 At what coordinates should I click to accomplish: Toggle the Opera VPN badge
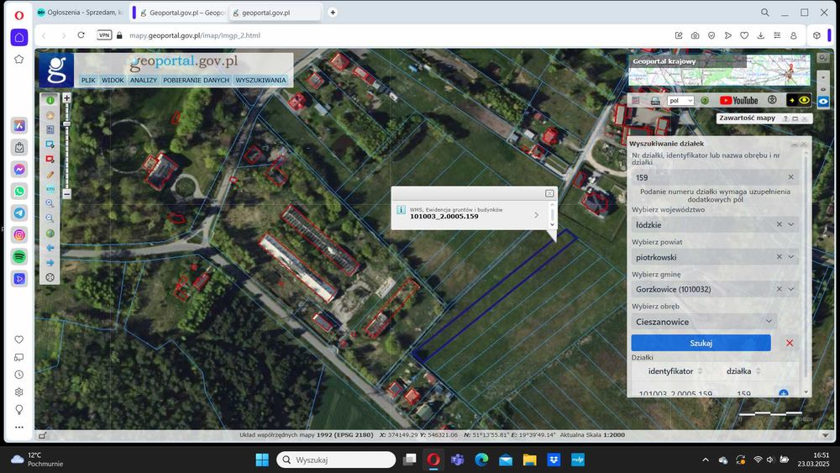tap(104, 35)
